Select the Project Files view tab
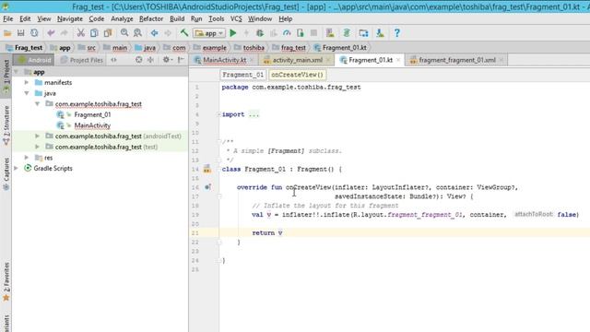 [82, 60]
